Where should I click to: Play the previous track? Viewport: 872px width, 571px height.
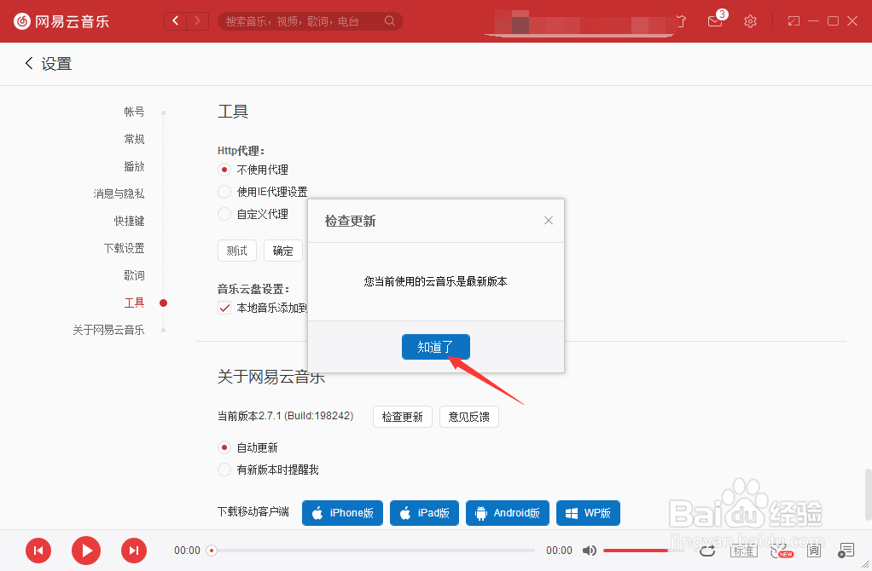(38, 551)
